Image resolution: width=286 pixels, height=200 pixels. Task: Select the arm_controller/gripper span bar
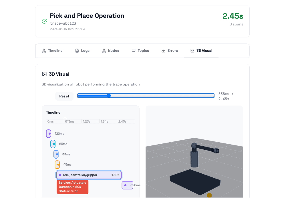[89, 175]
